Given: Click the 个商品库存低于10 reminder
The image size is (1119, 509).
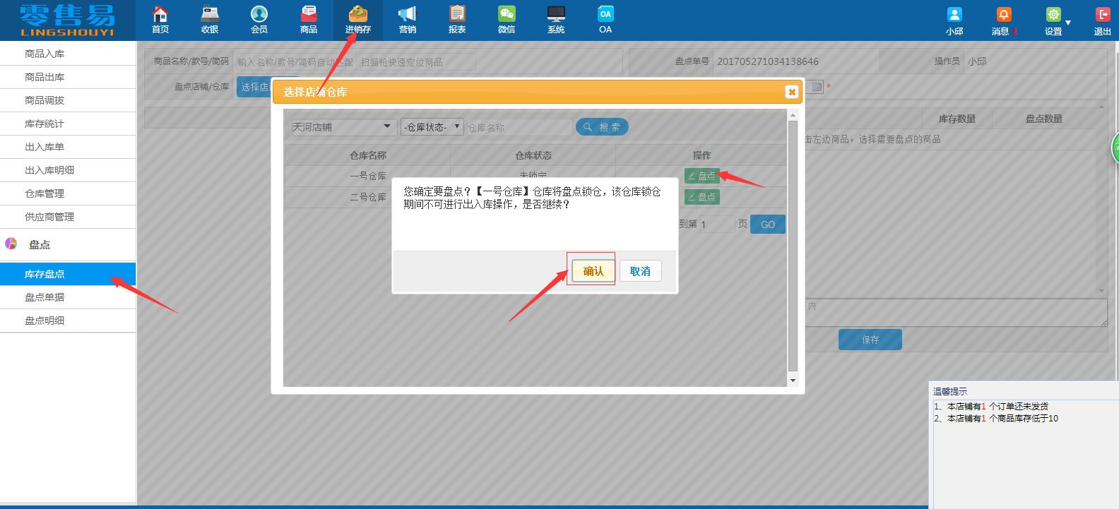Looking at the screenshot, I should [x=1023, y=418].
